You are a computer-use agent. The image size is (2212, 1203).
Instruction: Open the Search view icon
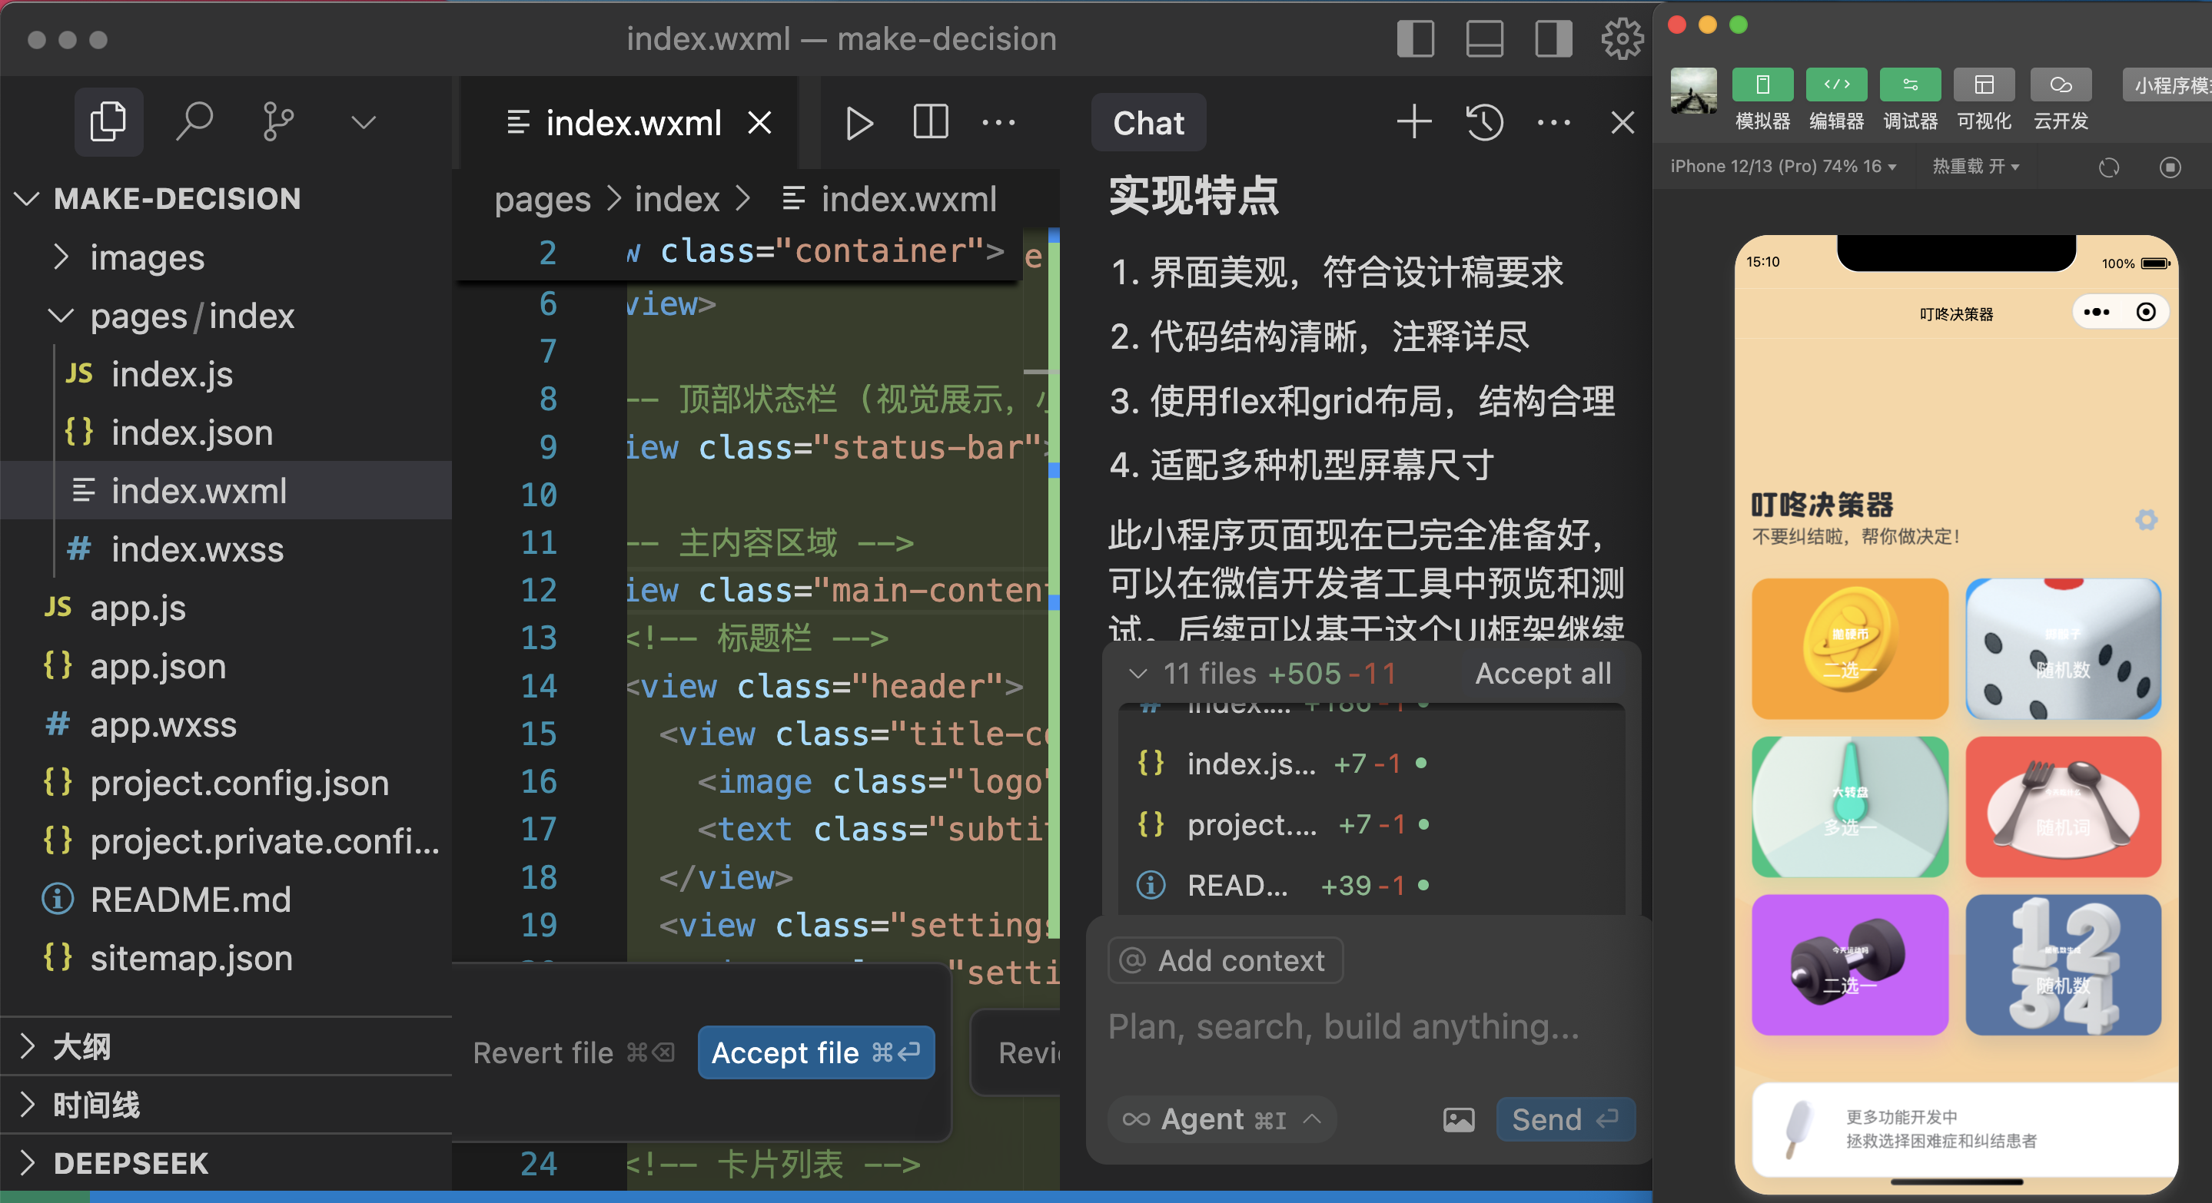click(194, 121)
